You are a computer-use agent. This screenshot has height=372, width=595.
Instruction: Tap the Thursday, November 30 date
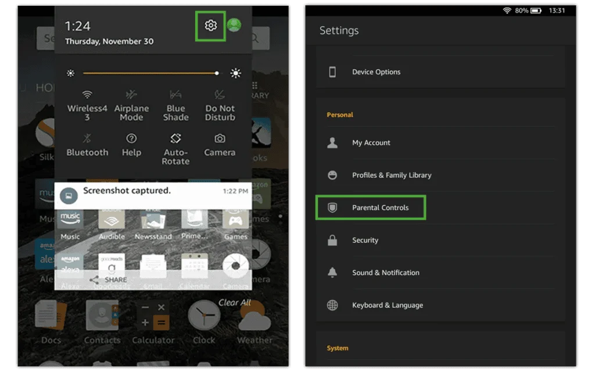tap(109, 41)
